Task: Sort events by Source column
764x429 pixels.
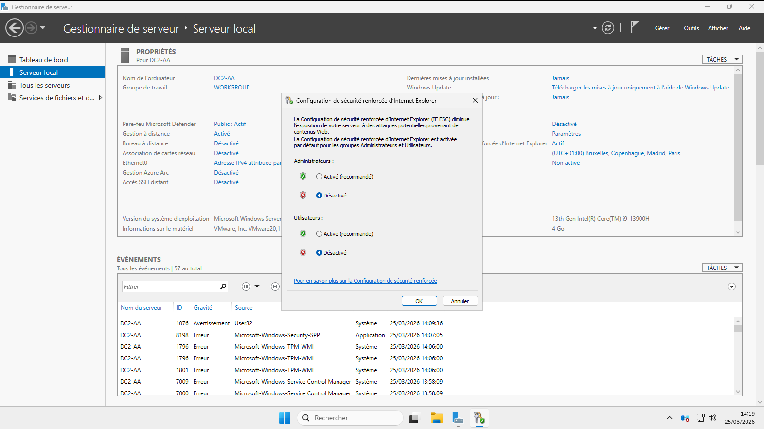Action: (244, 308)
